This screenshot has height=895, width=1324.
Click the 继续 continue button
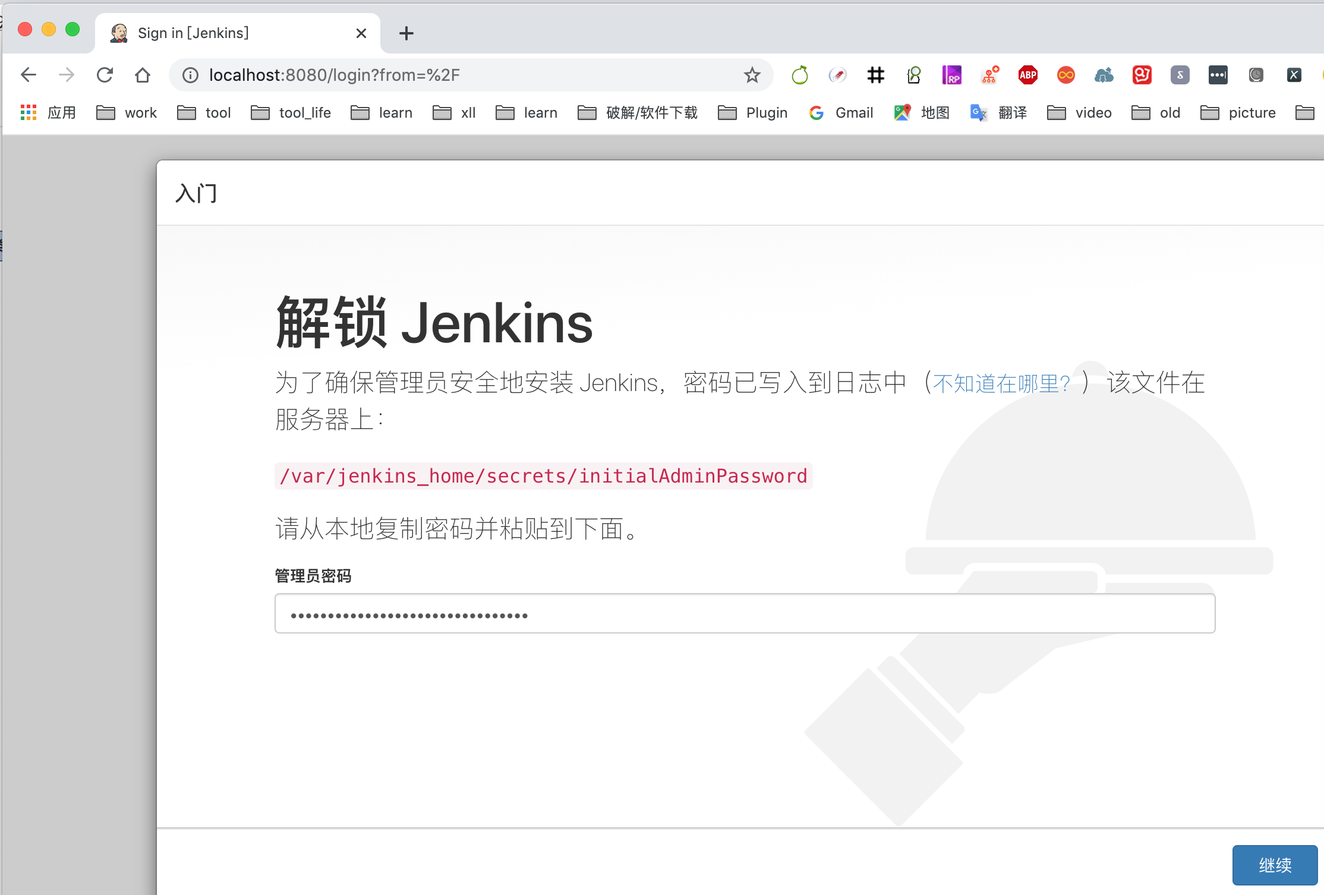tap(1274, 865)
